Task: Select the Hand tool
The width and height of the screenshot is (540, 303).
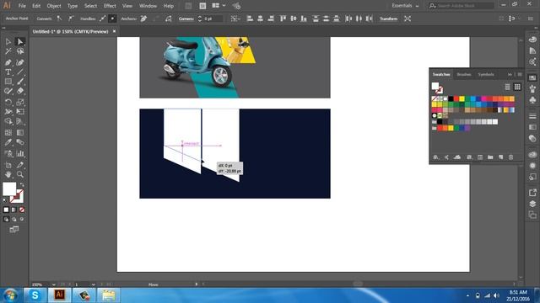Action: point(8,174)
